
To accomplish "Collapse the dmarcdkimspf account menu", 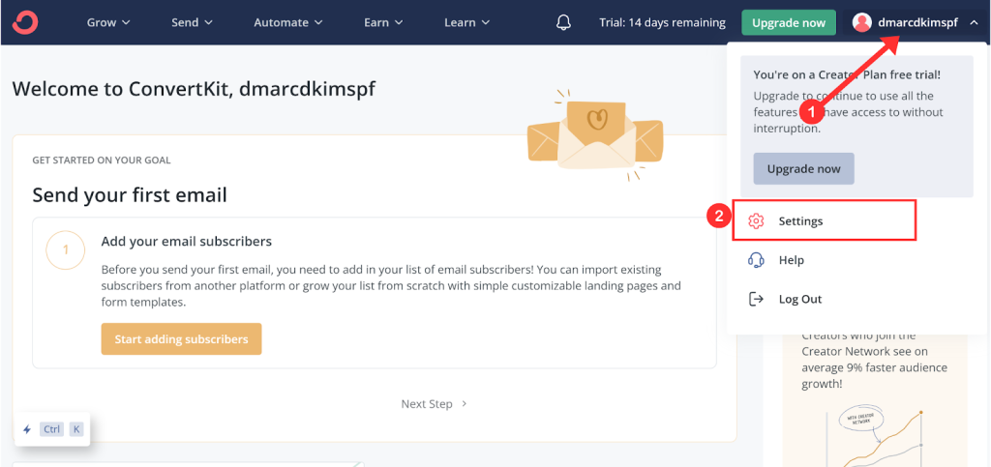I will point(974,22).
